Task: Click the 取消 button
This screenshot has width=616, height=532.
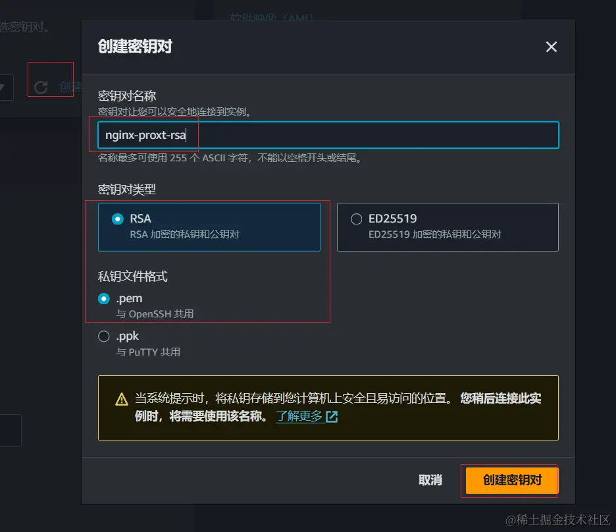Action: pos(430,480)
